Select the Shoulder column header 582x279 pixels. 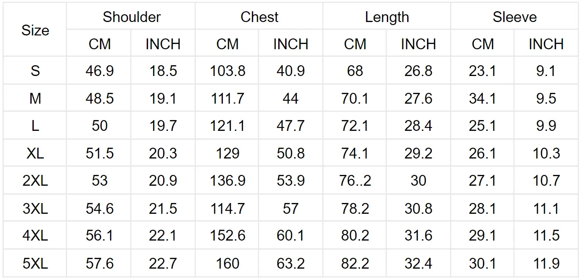coord(132,17)
